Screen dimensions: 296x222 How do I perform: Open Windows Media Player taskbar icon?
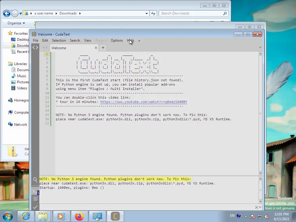coord(61,216)
